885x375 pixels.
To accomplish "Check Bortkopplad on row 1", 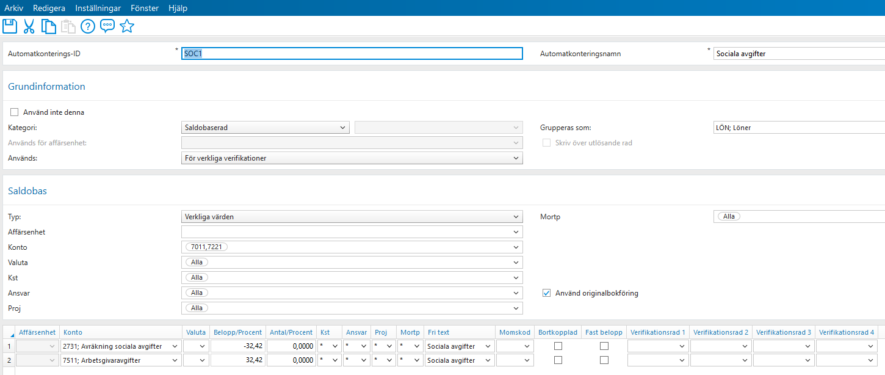I will point(558,346).
